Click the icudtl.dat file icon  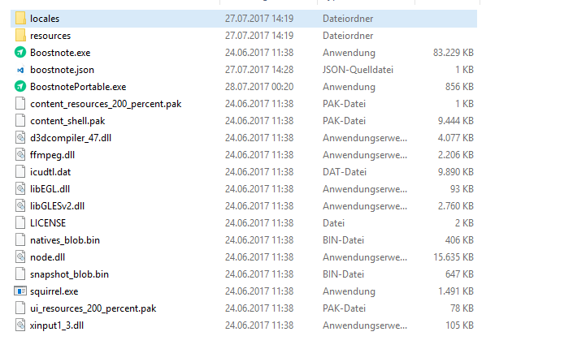(x=20, y=172)
